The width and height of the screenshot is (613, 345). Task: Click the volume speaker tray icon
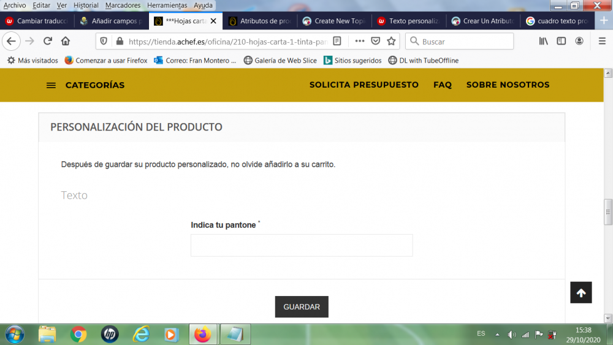511,335
